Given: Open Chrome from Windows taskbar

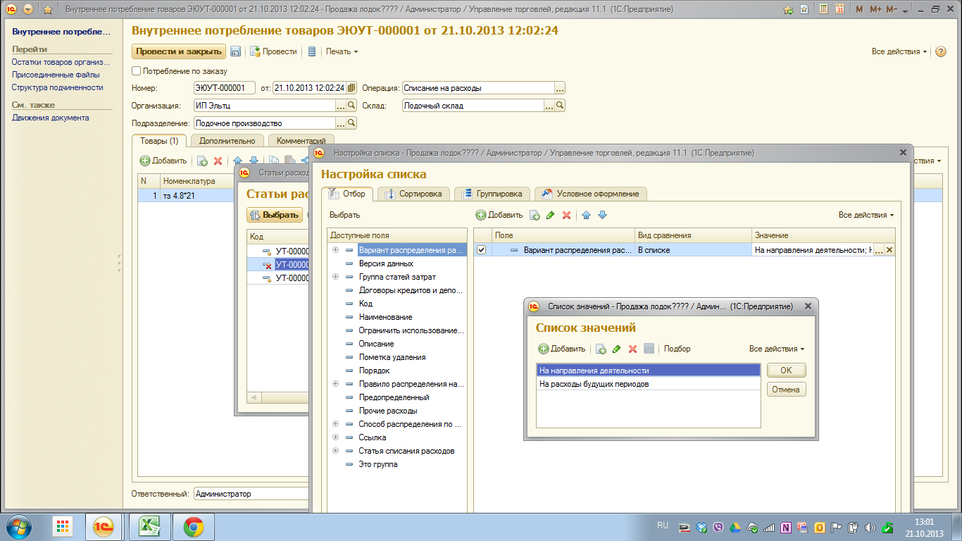Looking at the screenshot, I should (194, 527).
